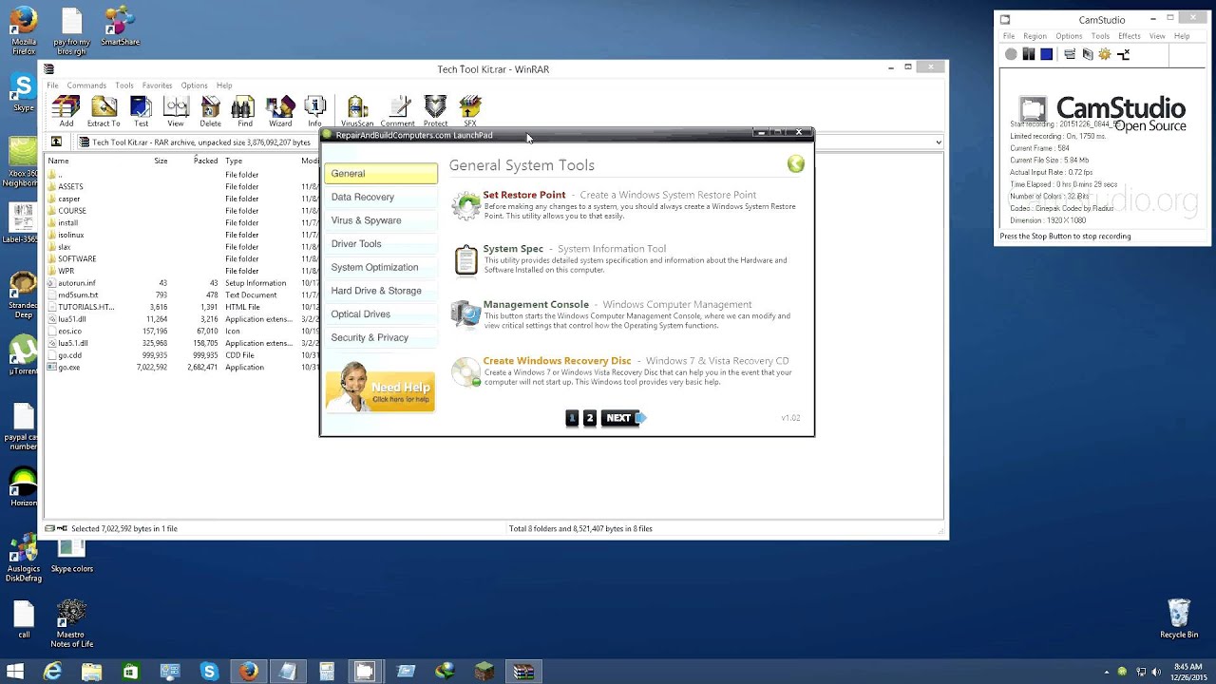Click the Management Console computer icon

pyautogui.click(x=465, y=314)
